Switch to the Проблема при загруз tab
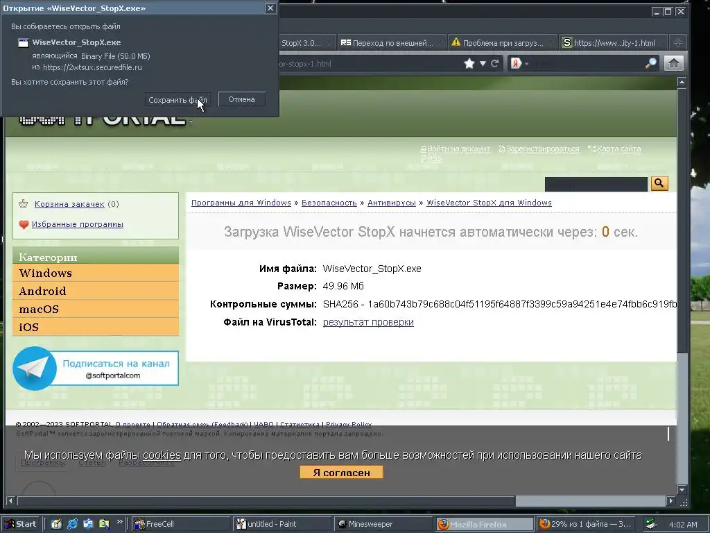710x533 pixels. point(503,43)
